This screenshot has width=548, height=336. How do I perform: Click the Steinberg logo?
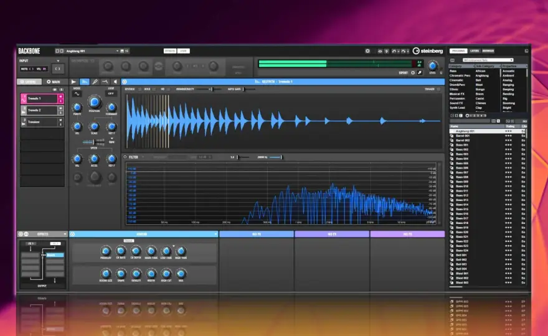coord(428,51)
